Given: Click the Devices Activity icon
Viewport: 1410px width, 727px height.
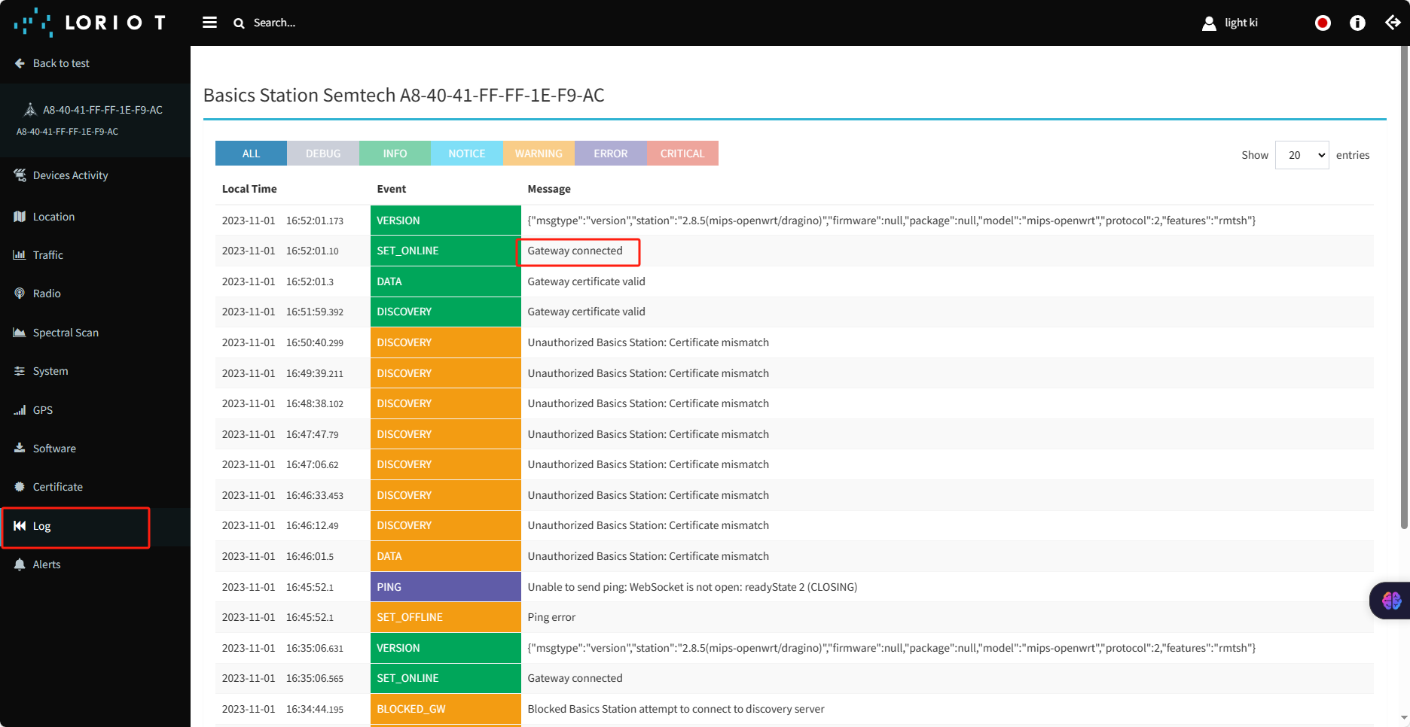Looking at the screenshot, I should 20,175.
